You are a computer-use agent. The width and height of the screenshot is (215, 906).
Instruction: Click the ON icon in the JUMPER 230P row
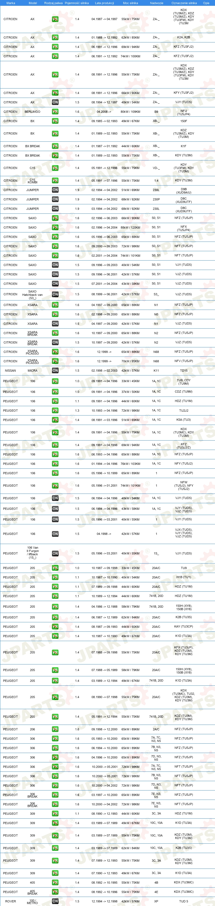55,199
